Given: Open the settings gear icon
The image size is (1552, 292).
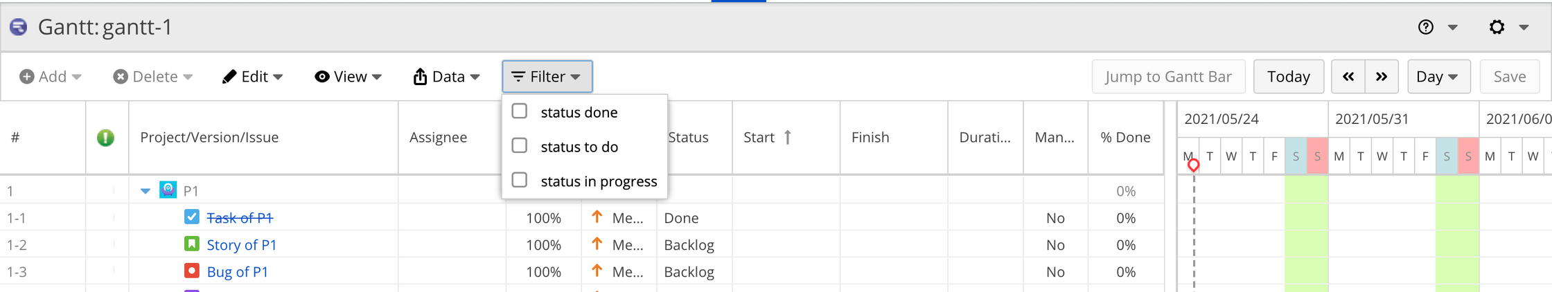Looking at the screenshot, I should [x=1497, y=27].
